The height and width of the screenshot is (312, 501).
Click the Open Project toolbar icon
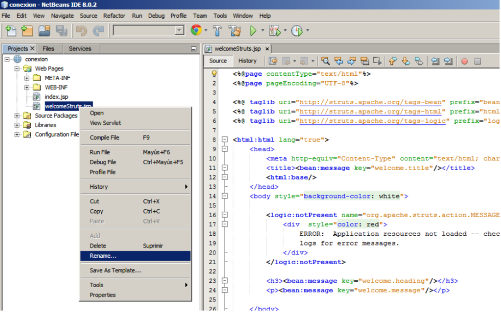(45, 31)
